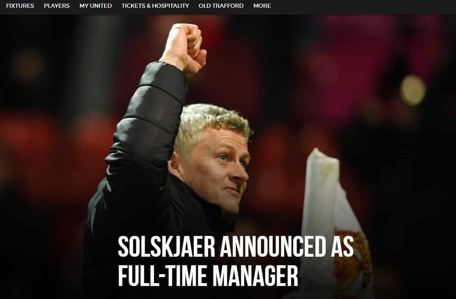Viewport: 456px width, 299px height.
Task: Click the word SOLSKJAER in the headline
Action: tap(167, 247)
